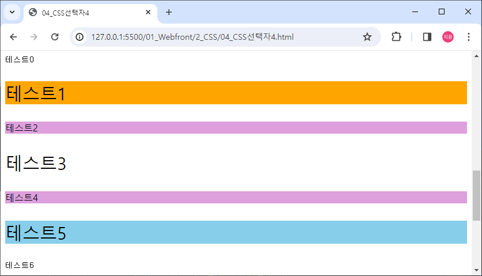Open Chrome three-dot menu
The height and width of the screenshot is (276, 482).
point(469,37)
